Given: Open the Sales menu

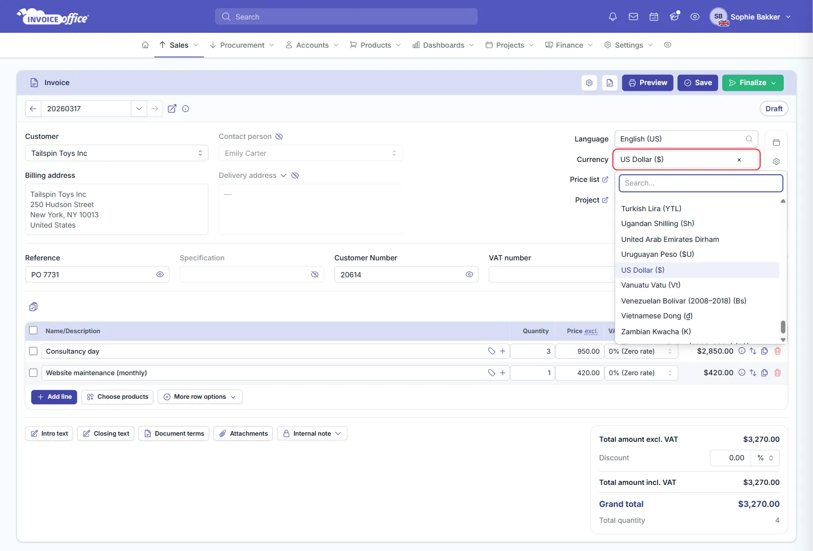Looking at the screenshot, I should pos(179,45).
